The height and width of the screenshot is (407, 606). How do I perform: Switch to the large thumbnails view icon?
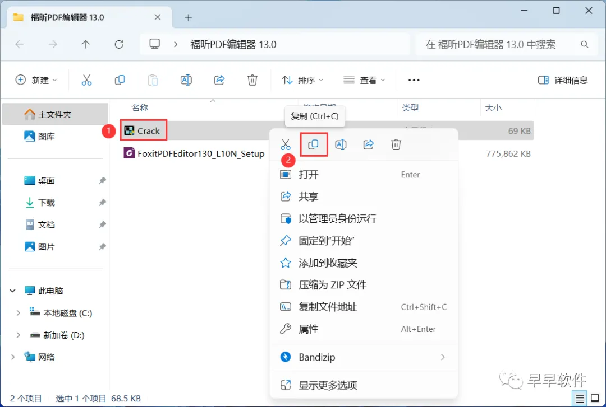click(595, 398)
